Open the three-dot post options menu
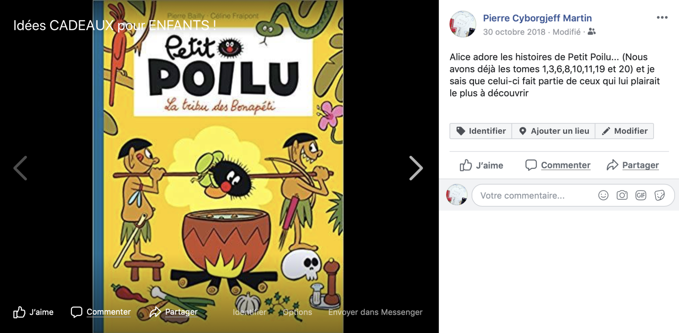679x333 pixels. pyautogui.click(x=662, y=17)
